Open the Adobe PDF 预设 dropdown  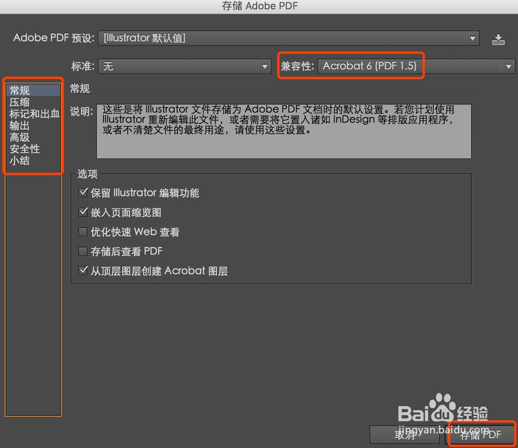click(289, 38)
